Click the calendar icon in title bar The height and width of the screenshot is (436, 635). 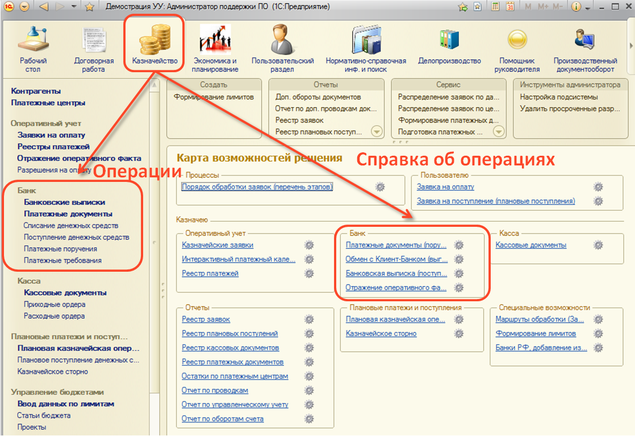[x=510, y=7]
